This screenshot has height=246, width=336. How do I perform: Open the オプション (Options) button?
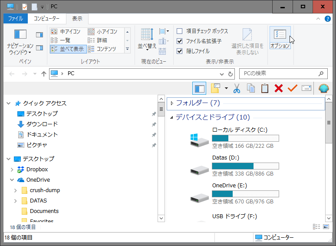[x=280, y=38]
